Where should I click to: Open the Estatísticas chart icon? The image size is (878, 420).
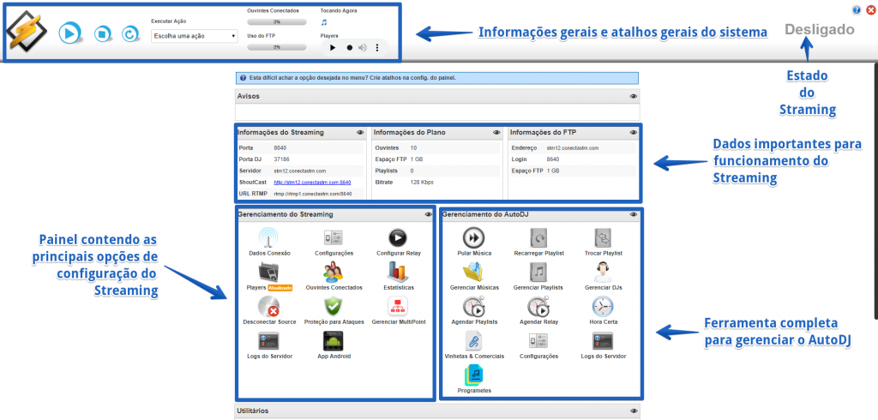(x=398, y=273)
